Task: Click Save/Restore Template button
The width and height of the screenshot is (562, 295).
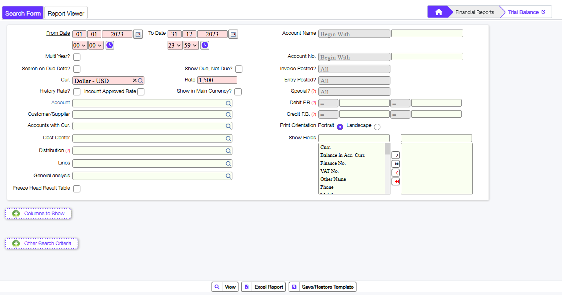Action: pyautogui.click(x=322, y=287)
